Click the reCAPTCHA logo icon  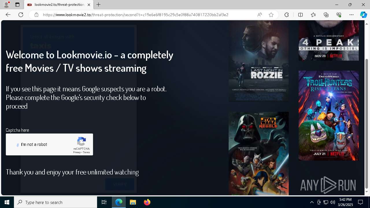(x=82, y=142)
